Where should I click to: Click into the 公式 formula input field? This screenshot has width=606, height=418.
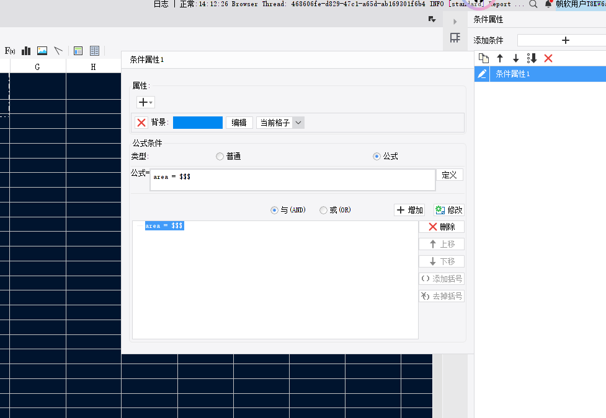click(292, 180)
